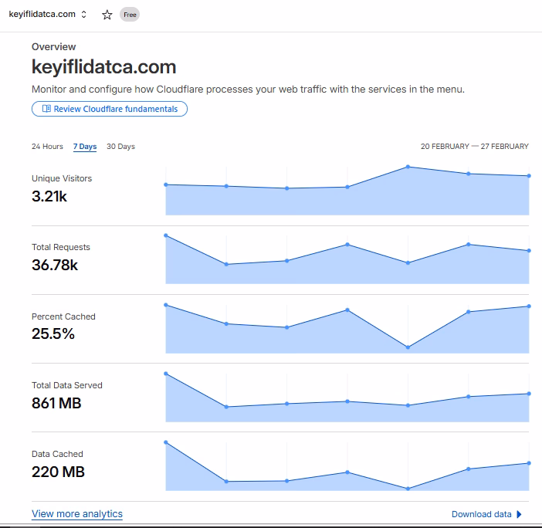
Task: Click the Download data link
Action: pyautogui.click(x=481, y=514)
